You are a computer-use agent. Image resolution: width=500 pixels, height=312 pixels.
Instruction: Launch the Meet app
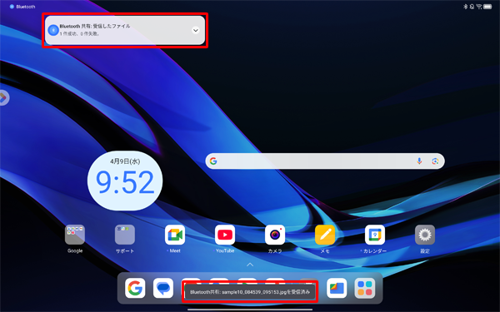pos(175,235)
